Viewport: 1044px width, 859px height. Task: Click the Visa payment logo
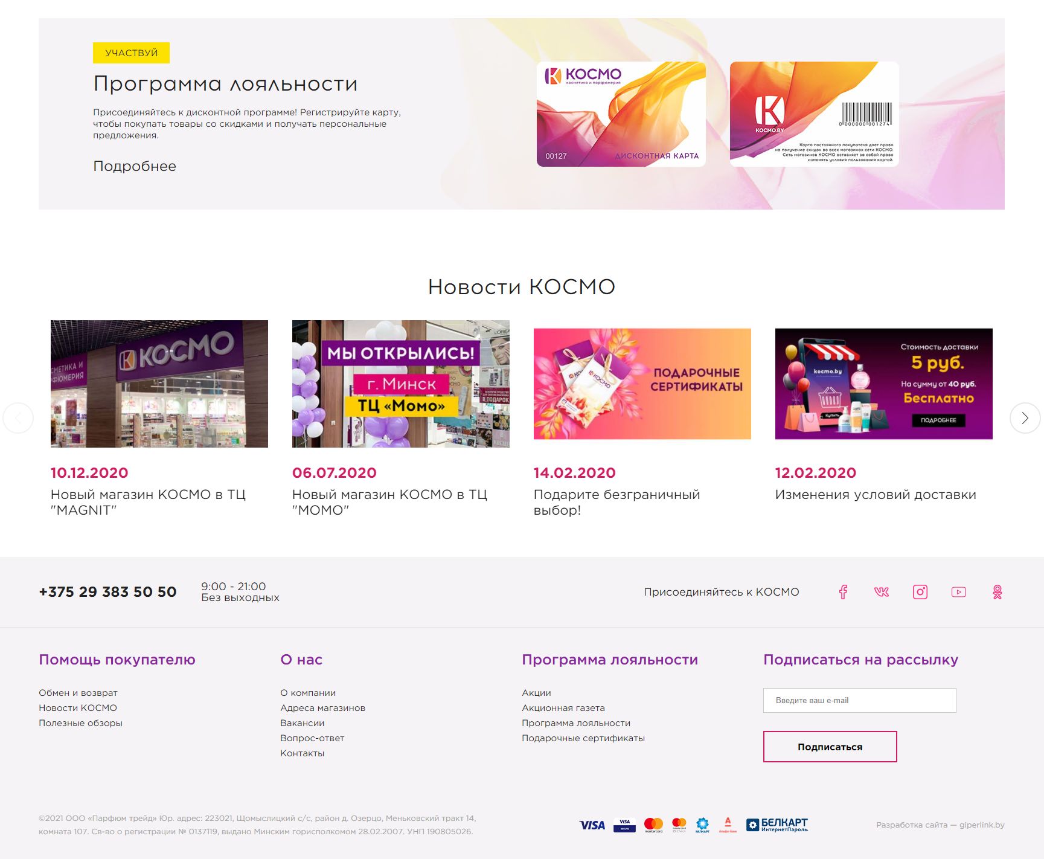pyautogui.click(x=592, y=825)
